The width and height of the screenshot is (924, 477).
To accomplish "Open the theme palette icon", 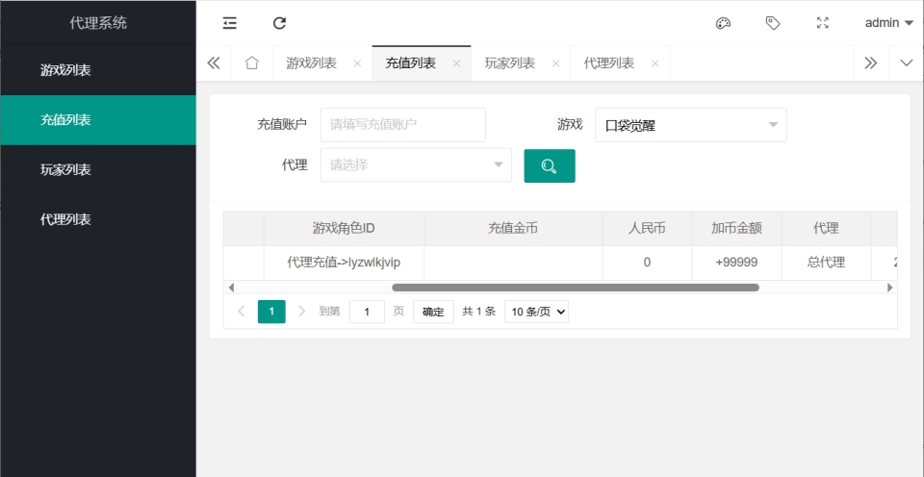I will (724, 23).
